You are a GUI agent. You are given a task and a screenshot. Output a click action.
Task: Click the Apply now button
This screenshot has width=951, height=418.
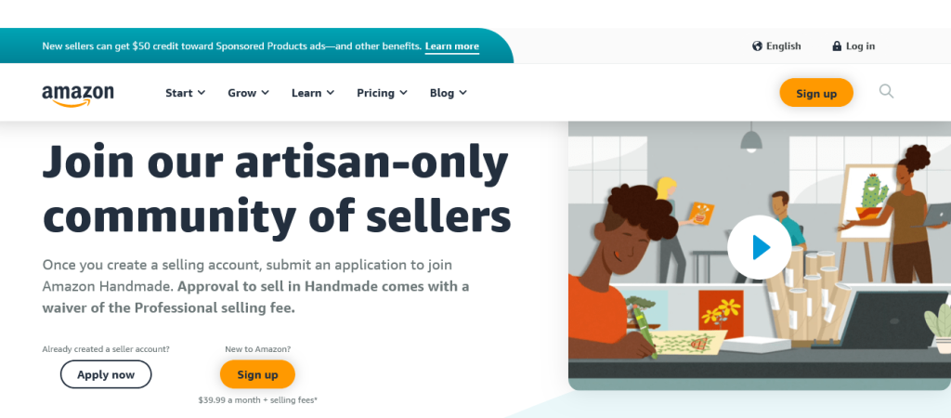[106, 374]
